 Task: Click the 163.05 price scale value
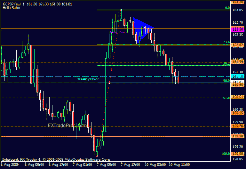[x=238, y=10]
